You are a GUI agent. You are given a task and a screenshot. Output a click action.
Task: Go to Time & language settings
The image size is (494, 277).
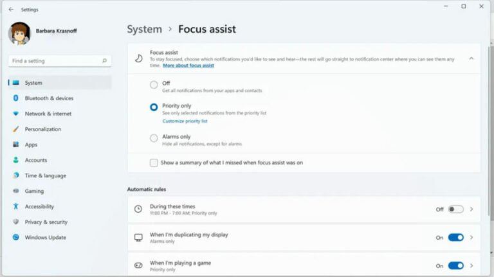tap(45, 175)
